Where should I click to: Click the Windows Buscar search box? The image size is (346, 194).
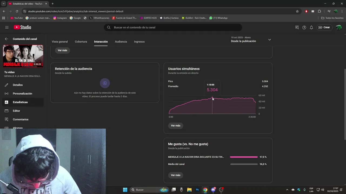click(x=149, y=190)
